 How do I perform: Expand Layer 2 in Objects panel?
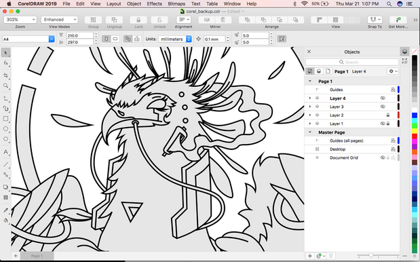(x=310, y=115)
